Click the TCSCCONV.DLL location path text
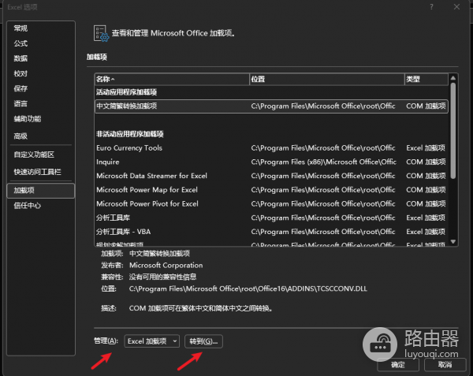Screen dimensions: 473x376 coord(248,289)
